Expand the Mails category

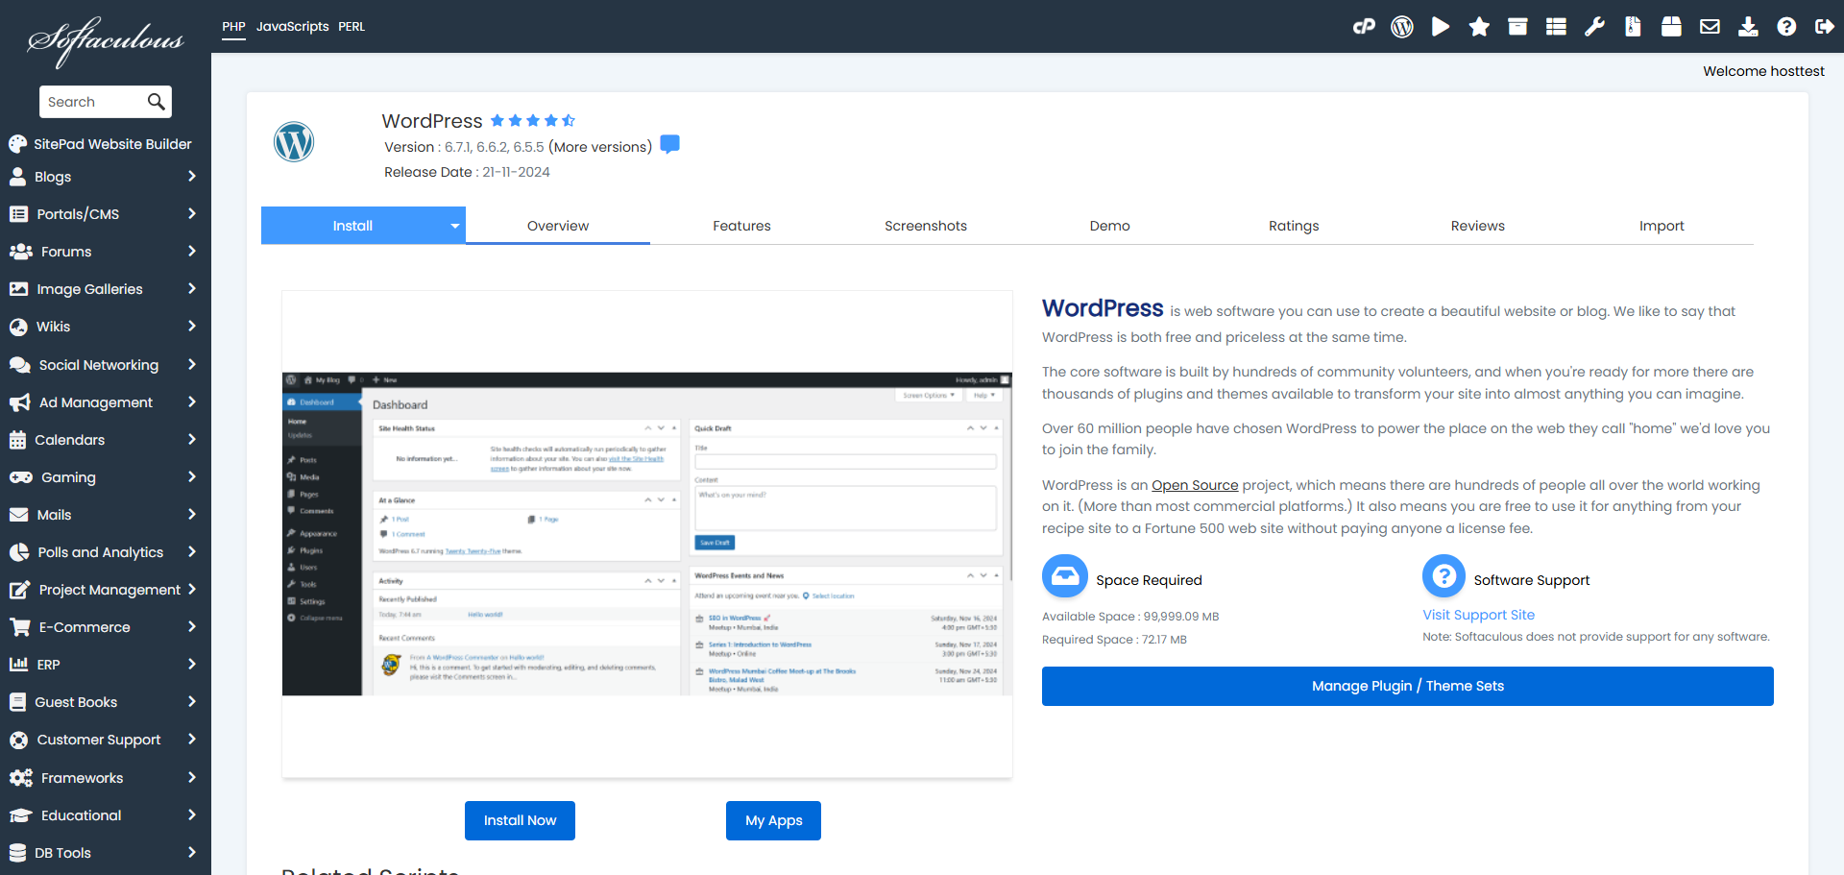point(106,515)
